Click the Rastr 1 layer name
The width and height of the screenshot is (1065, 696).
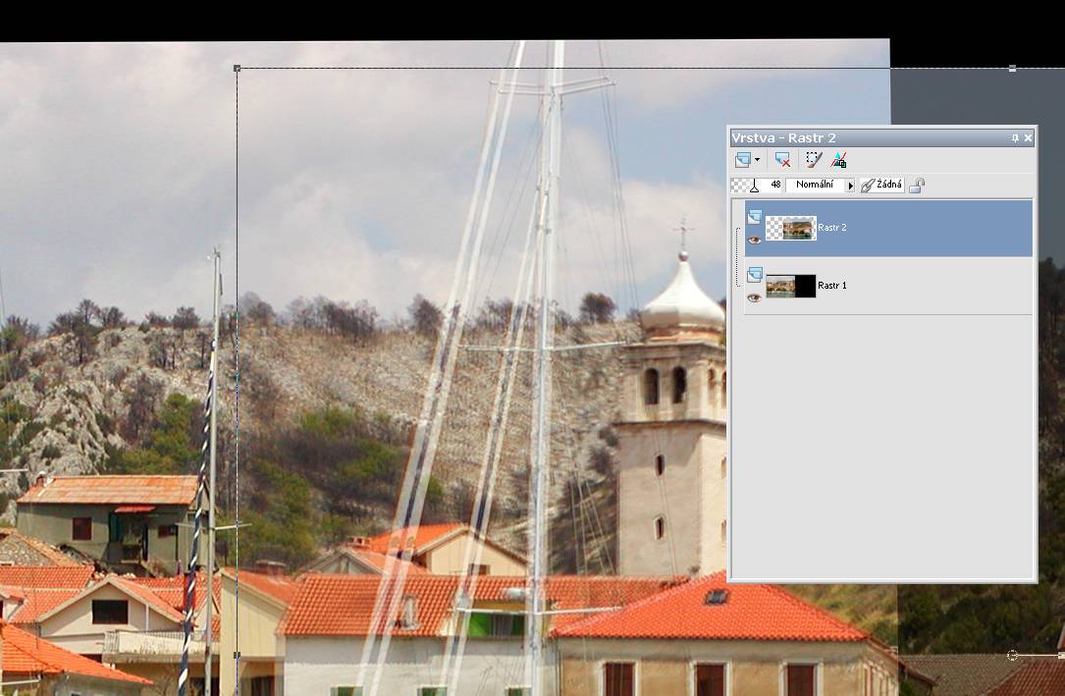point(832,286)
